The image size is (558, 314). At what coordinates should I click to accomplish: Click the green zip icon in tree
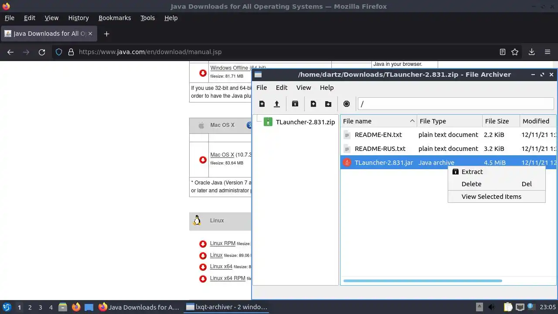pyautogui.click(x=269, y=122)
